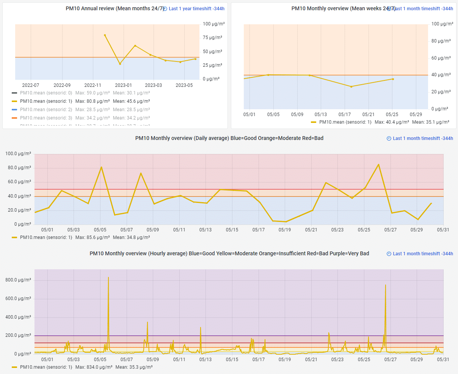Click the 05/17 x-axis label in Mean weeks chart

(x=345, y=115)
